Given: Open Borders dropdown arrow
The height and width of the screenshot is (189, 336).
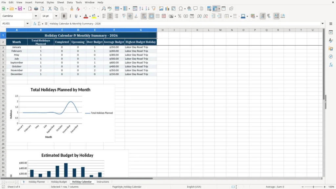Looking at the screenshot, I should [x=231, y=16].
